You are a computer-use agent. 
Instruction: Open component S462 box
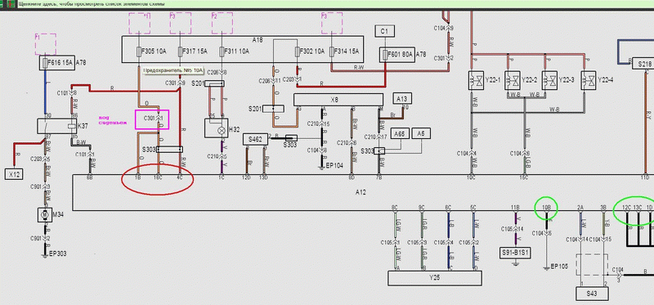[255, 140]
